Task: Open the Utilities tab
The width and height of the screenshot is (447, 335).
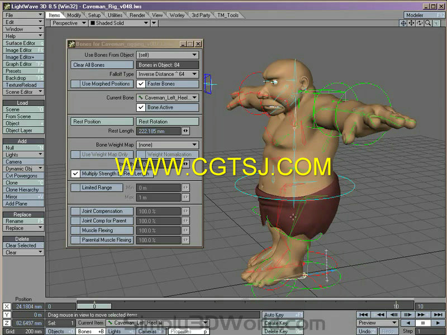Action: [x=115, y=15]
